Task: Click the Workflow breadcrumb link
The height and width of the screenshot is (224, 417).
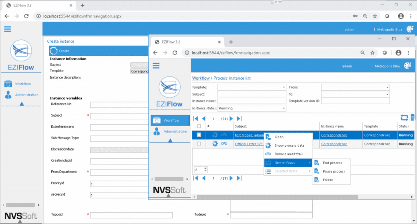Action: (201, 78)
